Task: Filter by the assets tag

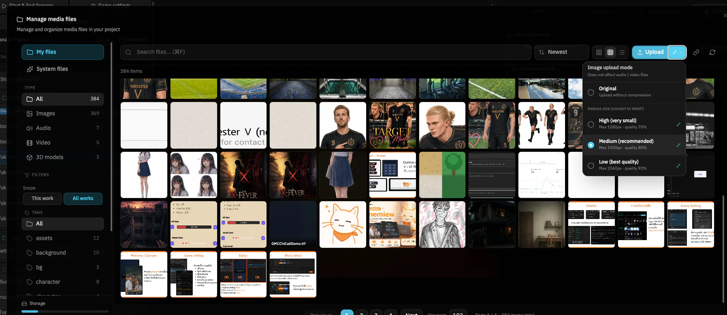Action: pyautogui.click(x=63, y=238)
